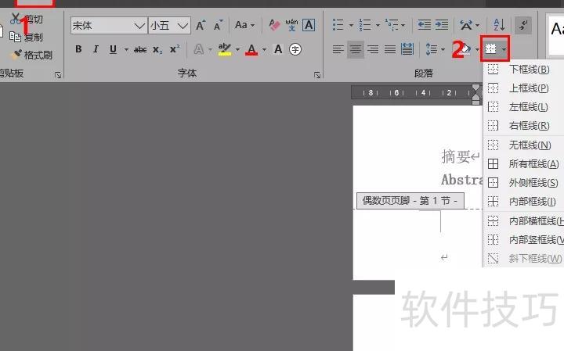564x351 pixels.
Task: Toggle italic formatting
Action: [96, 49]
